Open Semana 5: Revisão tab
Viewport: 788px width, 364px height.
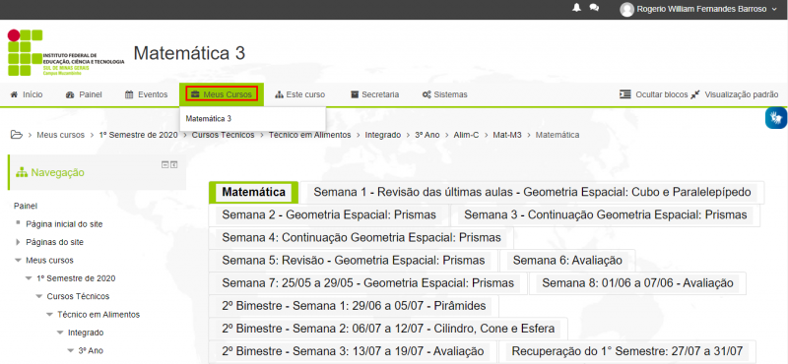click(354, 261)
